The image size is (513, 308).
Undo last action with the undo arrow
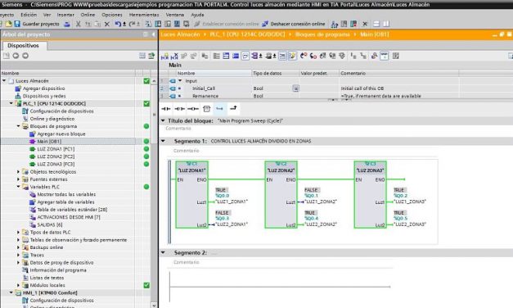[118, 24]
